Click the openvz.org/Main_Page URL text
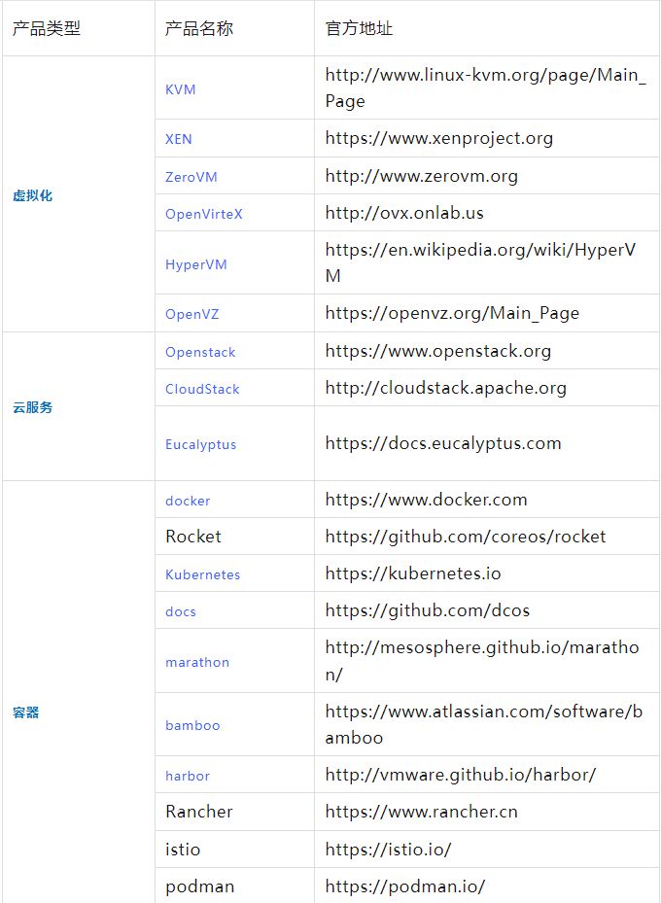This screenshot has height=903, width=661. [x=452, y=313]
